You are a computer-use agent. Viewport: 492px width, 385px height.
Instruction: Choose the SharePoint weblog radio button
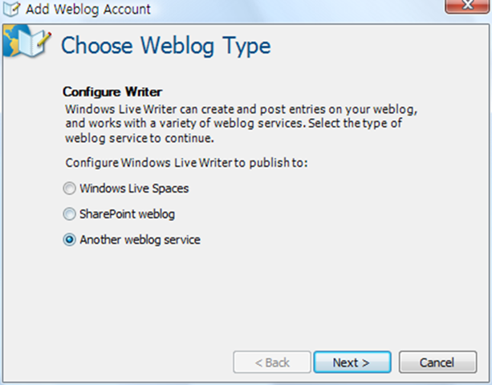pos(70,214)
